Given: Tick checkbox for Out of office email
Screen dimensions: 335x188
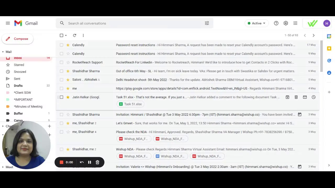Looking at the screenshot, I should coord(62,71).
